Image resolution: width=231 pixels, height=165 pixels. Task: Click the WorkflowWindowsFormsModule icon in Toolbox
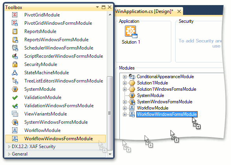(x=15, y=139)
